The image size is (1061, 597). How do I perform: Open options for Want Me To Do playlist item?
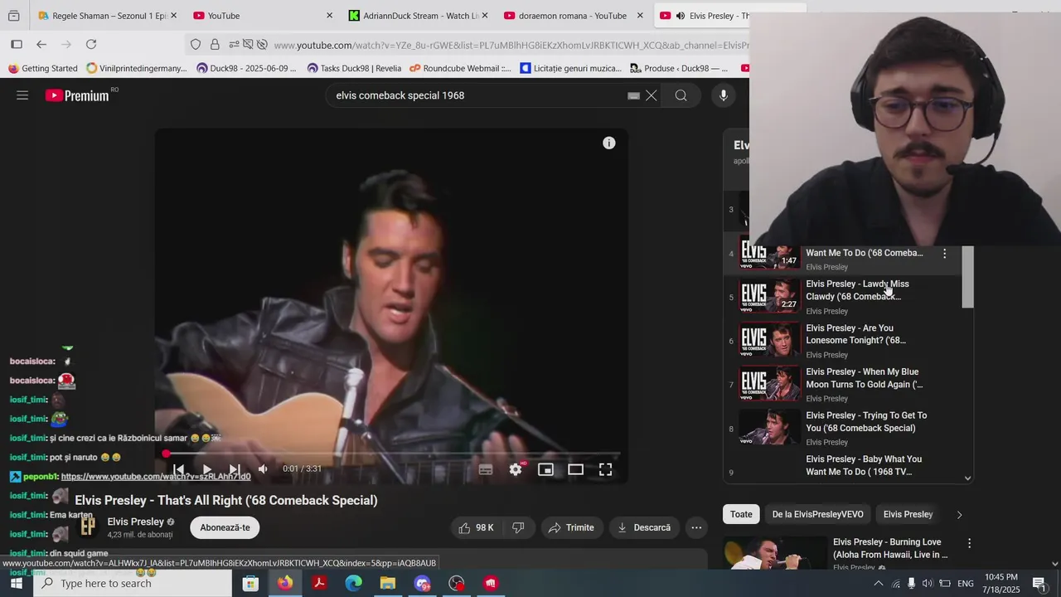(944, 254)
